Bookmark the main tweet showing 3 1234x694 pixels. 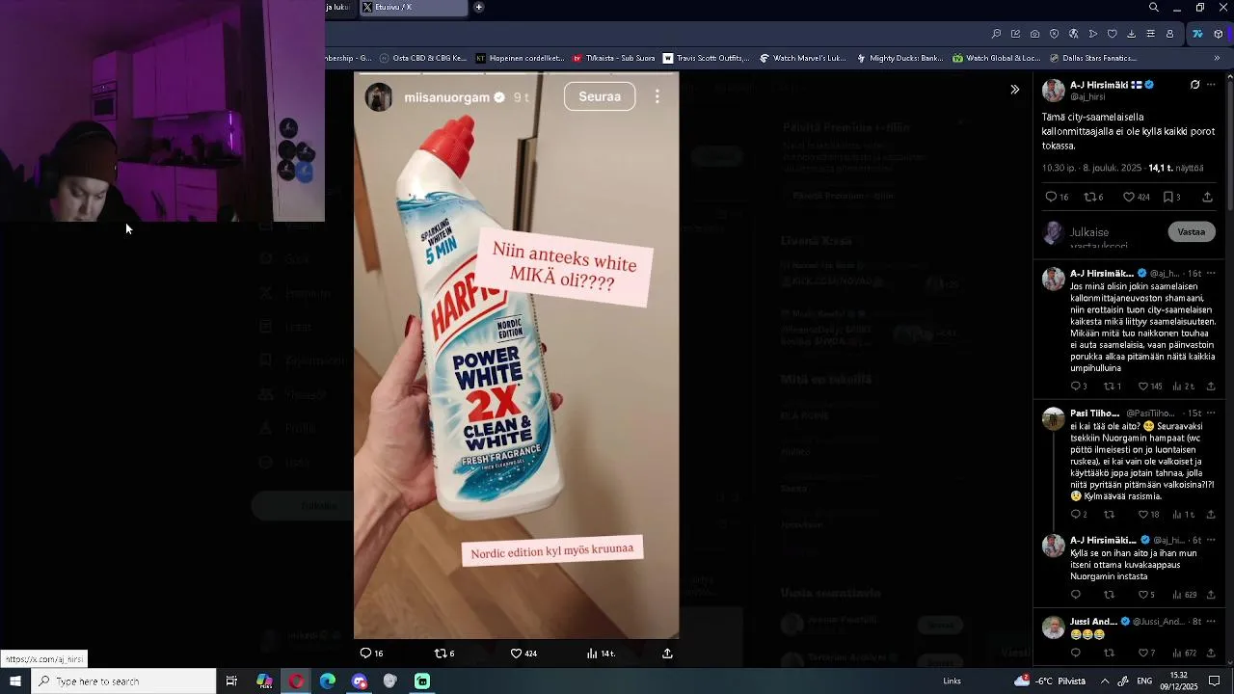coord(1171,197)
